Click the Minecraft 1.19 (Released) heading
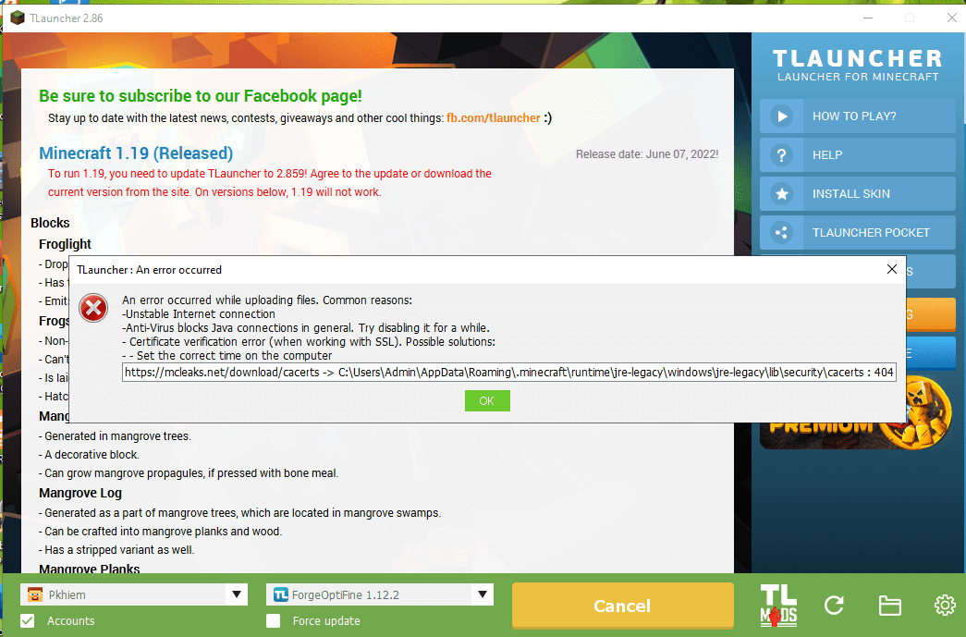Viewport: 966px width, 637px height. [x=136, y=153]
